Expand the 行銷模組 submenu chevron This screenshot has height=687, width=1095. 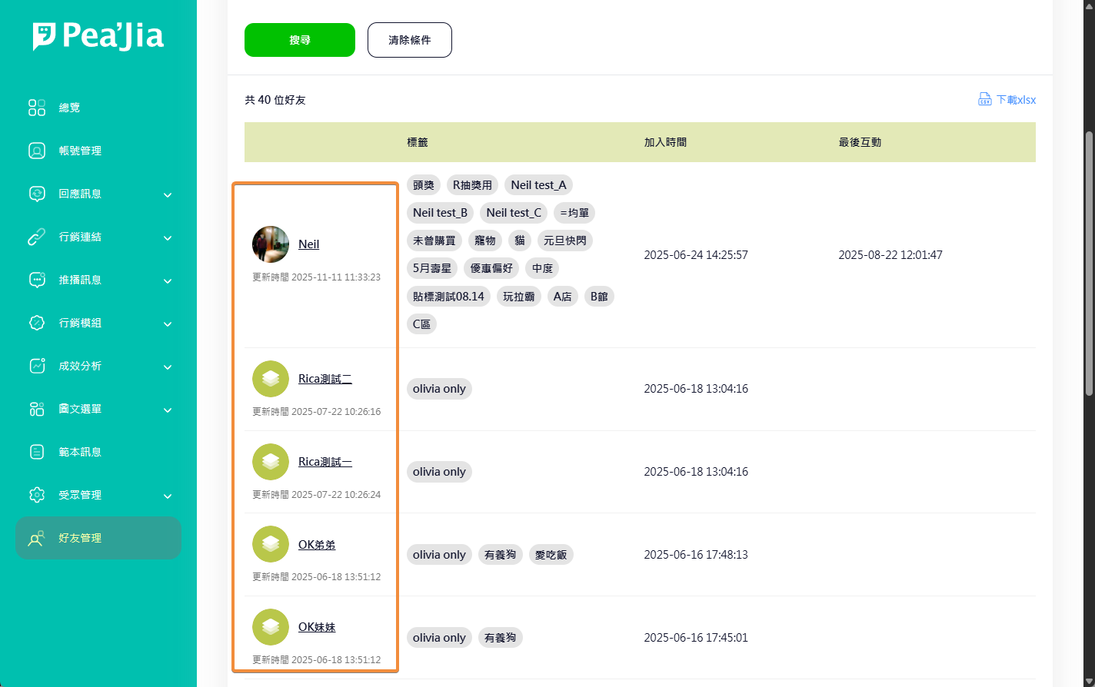[x=168, y=324]
